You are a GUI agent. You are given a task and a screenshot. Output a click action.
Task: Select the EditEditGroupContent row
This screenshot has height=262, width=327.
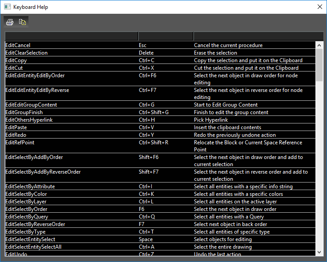tap(160, 105)
